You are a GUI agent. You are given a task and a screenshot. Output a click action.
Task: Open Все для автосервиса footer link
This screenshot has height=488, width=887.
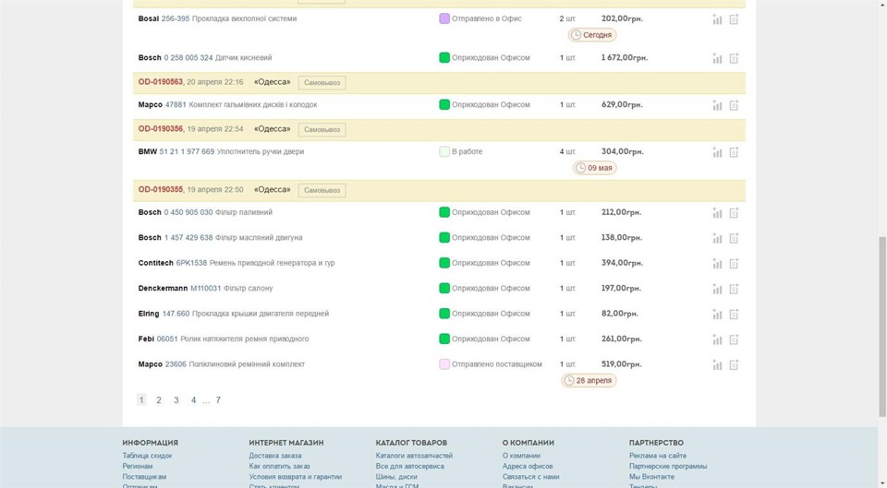[x=409, y=466]
